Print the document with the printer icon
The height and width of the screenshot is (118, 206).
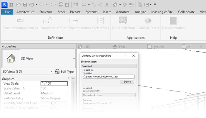pyautogui.click(x=61, y=5)
